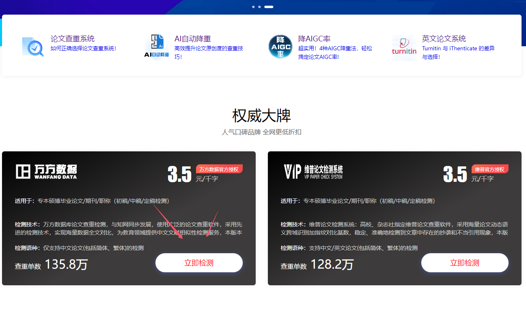
Task: Click the VIP 维普论文检测系统 logo
Action: point(313,172)
